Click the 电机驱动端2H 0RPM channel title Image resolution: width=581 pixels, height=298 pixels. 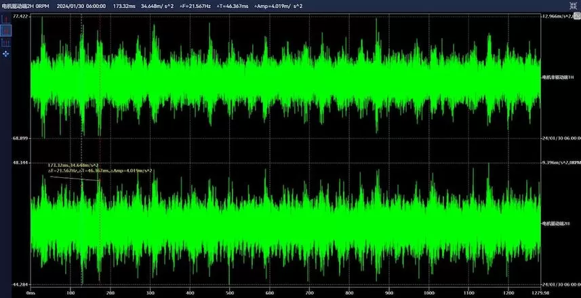point(24,5)
